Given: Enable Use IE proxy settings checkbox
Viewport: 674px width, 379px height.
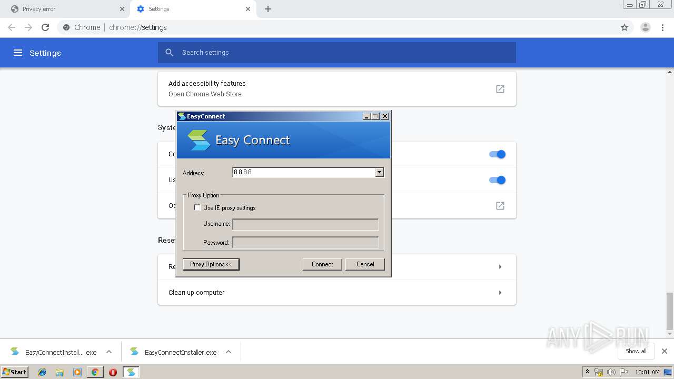Looking at the screenshot, I should (197, 208).
